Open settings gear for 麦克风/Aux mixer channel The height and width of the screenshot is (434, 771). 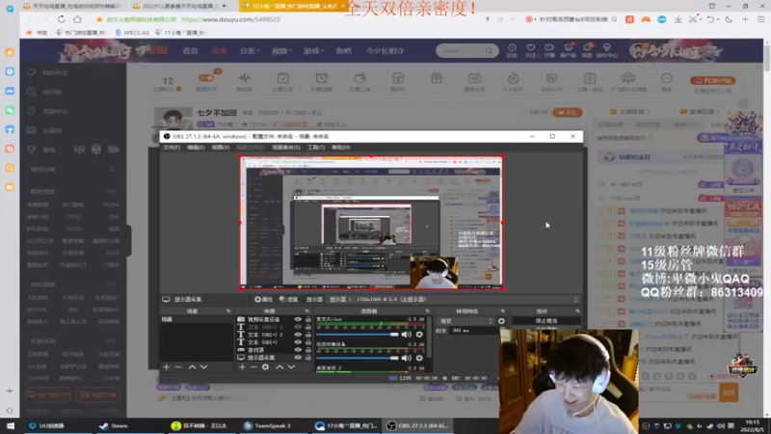click(x=419, y=334)
